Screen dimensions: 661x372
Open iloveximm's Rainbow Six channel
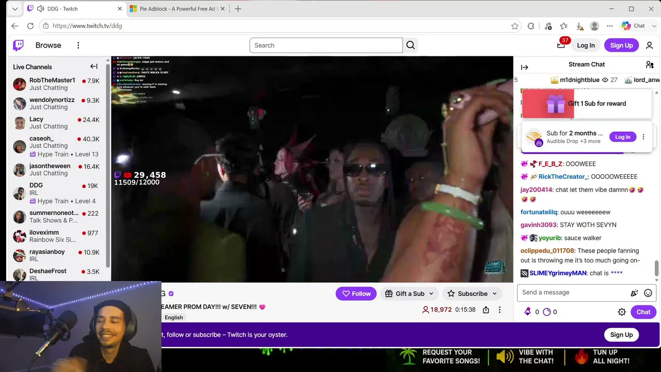(56, 236)
